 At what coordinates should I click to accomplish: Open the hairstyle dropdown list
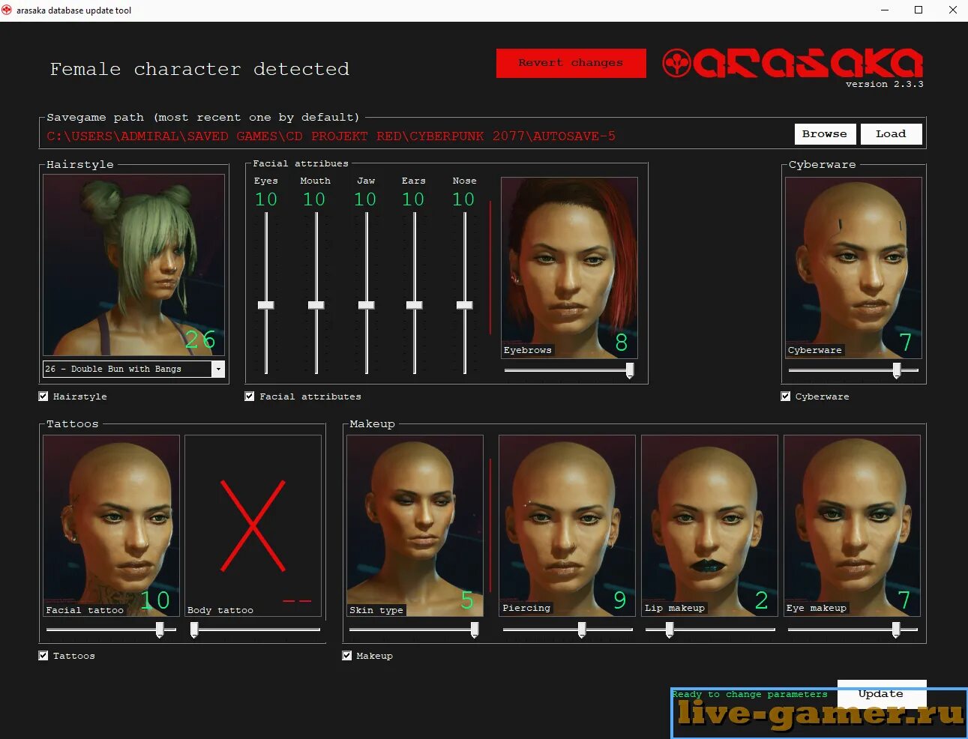pos(217,369)
